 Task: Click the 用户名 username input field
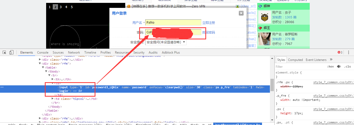tap(173, 23)
